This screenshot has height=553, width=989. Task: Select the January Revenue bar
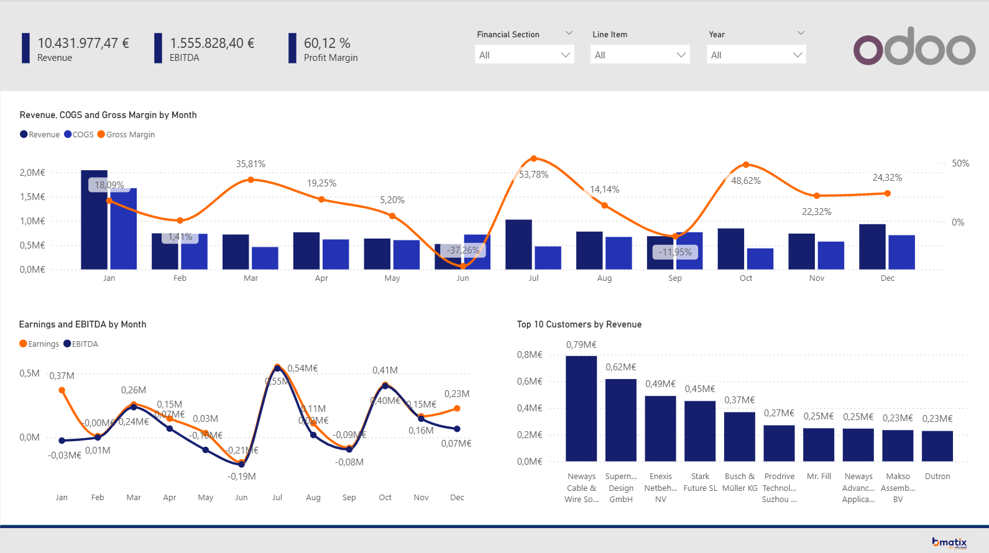94,220
